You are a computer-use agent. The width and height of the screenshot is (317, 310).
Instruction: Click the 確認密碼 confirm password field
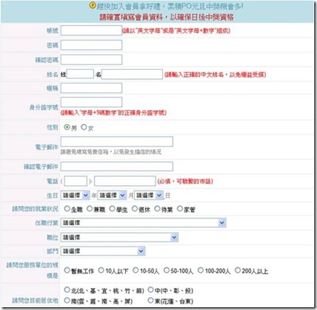point(92,59)
